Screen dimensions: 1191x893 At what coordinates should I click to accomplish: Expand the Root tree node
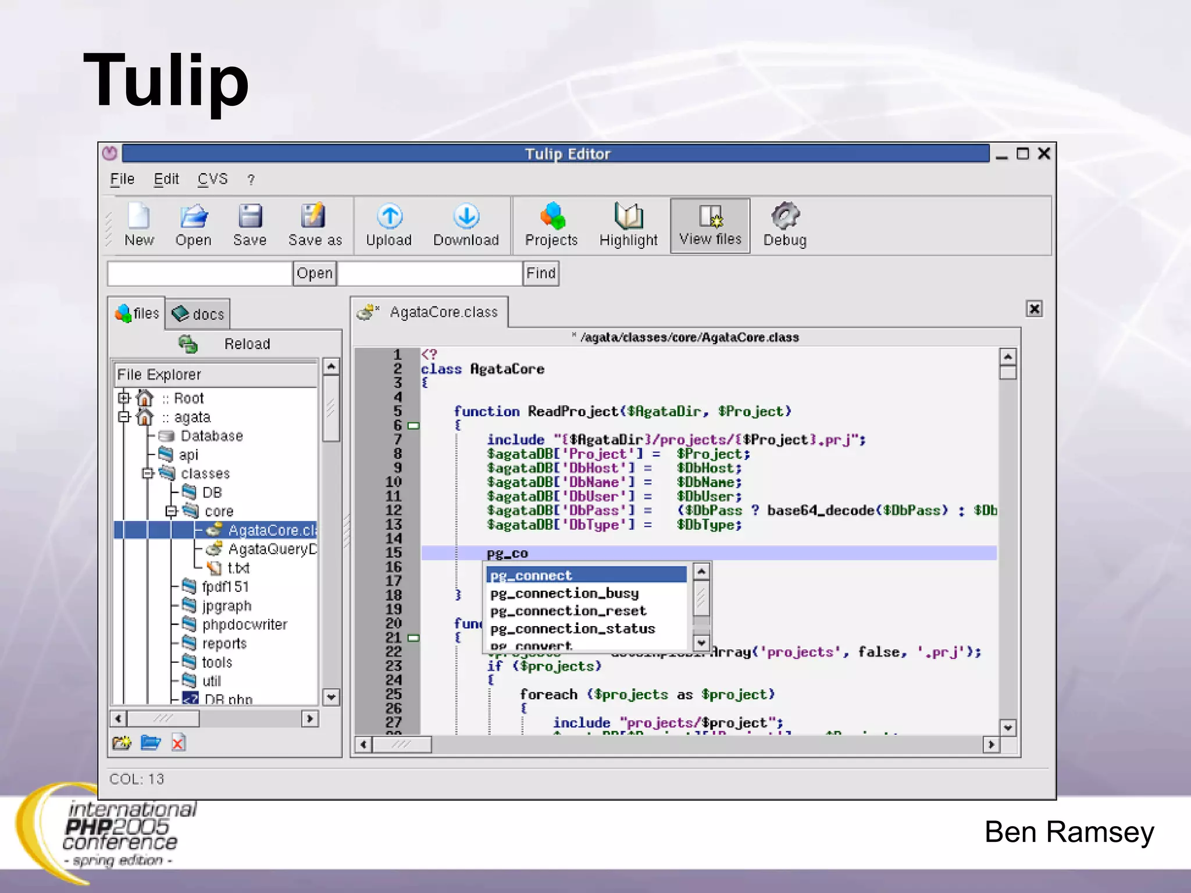click(x=124, y=398)
